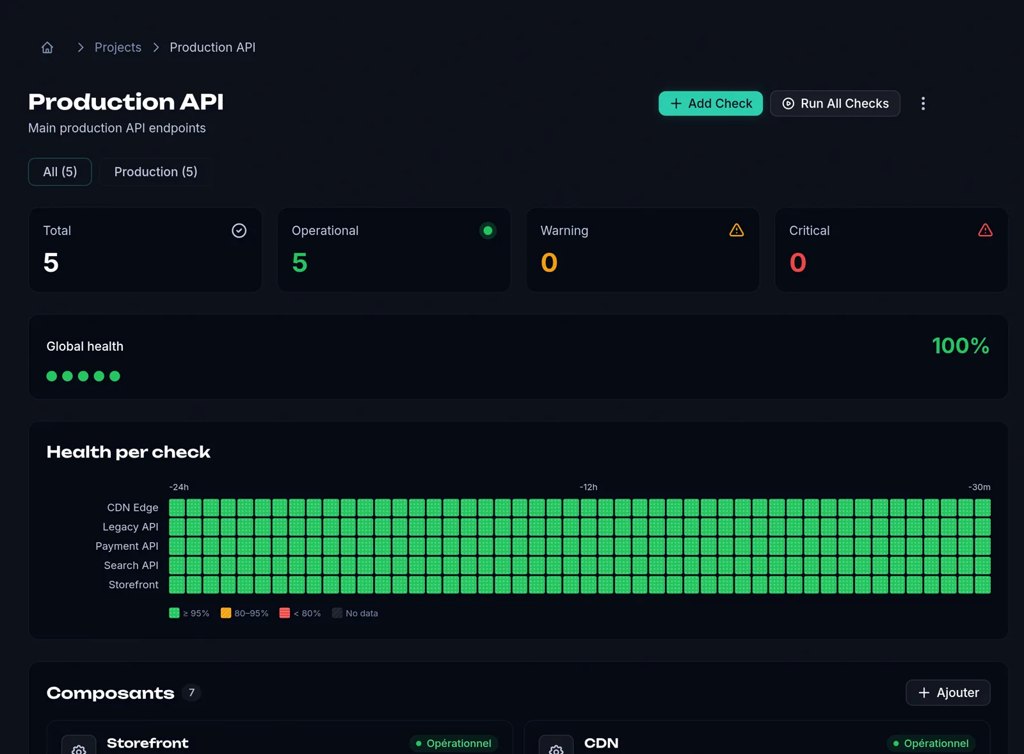
Task: Click the Composants count badge 7
Action: click(191, 693)
